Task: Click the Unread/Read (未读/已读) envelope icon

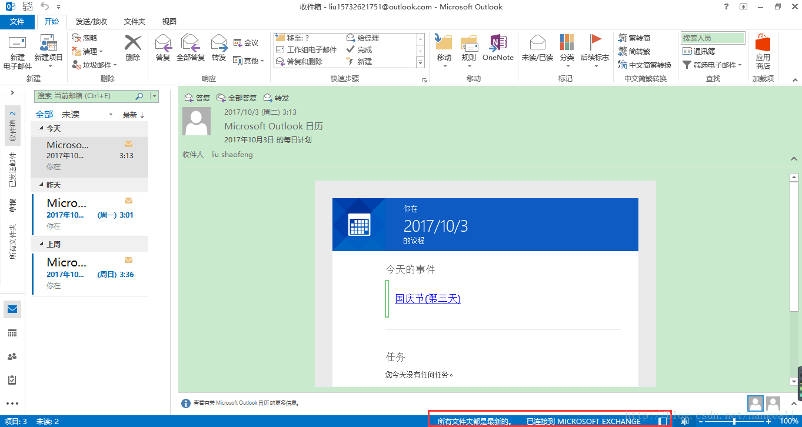Action: (x=537, y=42)
